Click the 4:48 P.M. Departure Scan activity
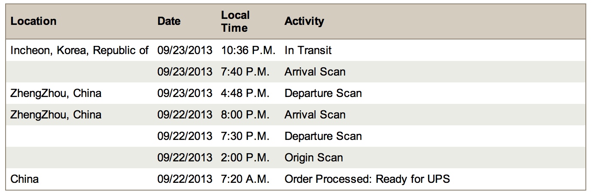Screen dimensions: 594x194 [x=323, y=93]
